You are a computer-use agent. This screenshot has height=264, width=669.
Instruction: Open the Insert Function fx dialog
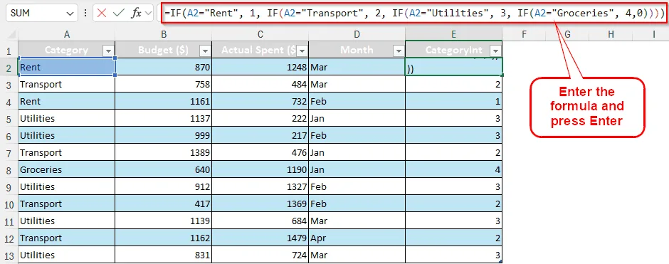(136, 14)
